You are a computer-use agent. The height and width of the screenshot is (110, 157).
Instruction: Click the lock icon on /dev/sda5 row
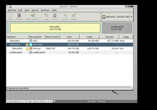pos(27,49)
